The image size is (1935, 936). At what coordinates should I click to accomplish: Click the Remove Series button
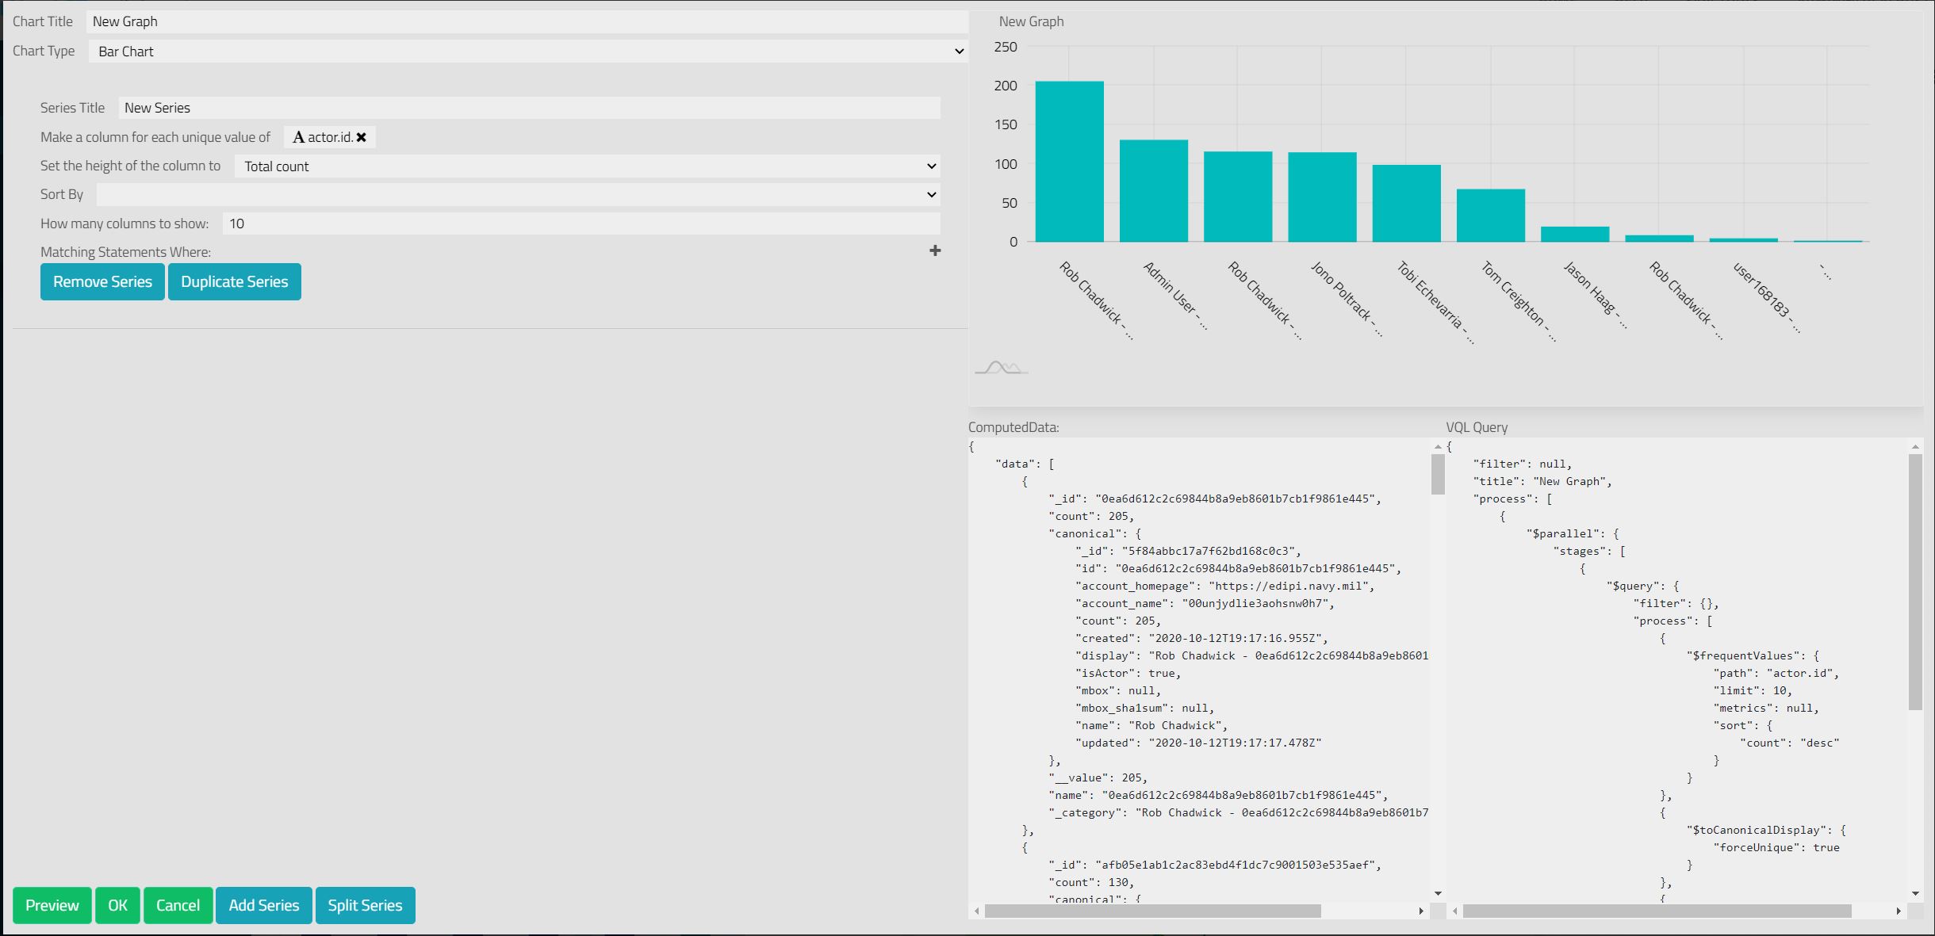[102, 281]
